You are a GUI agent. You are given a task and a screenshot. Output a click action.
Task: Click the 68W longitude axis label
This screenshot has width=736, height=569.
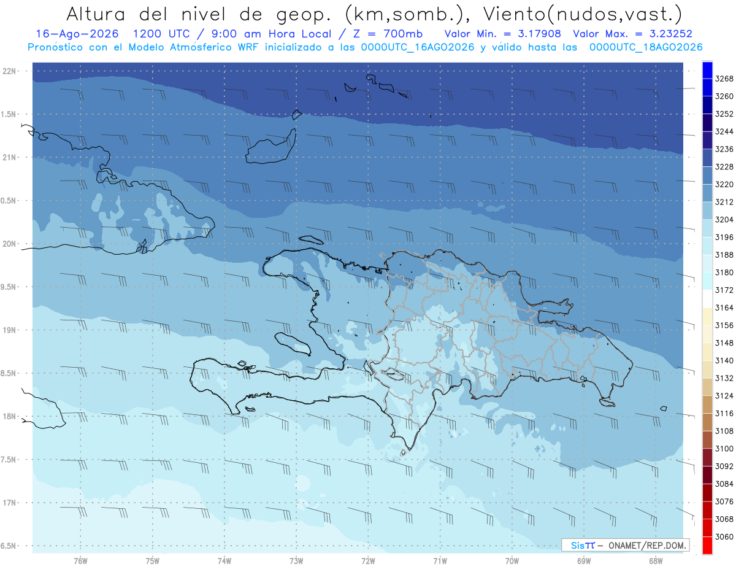coord(656,561)
